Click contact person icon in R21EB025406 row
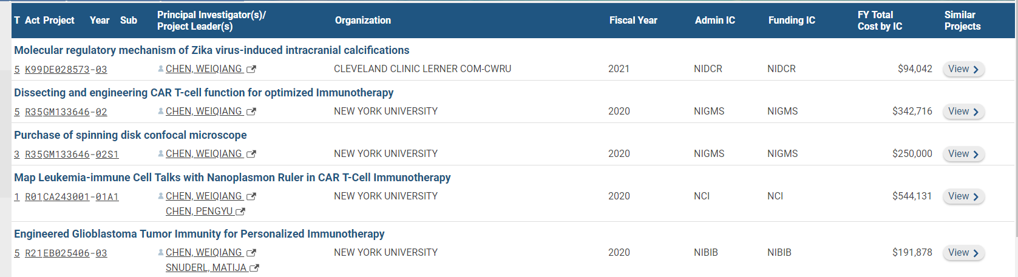Screen dimensions: 1018x277 161,253
